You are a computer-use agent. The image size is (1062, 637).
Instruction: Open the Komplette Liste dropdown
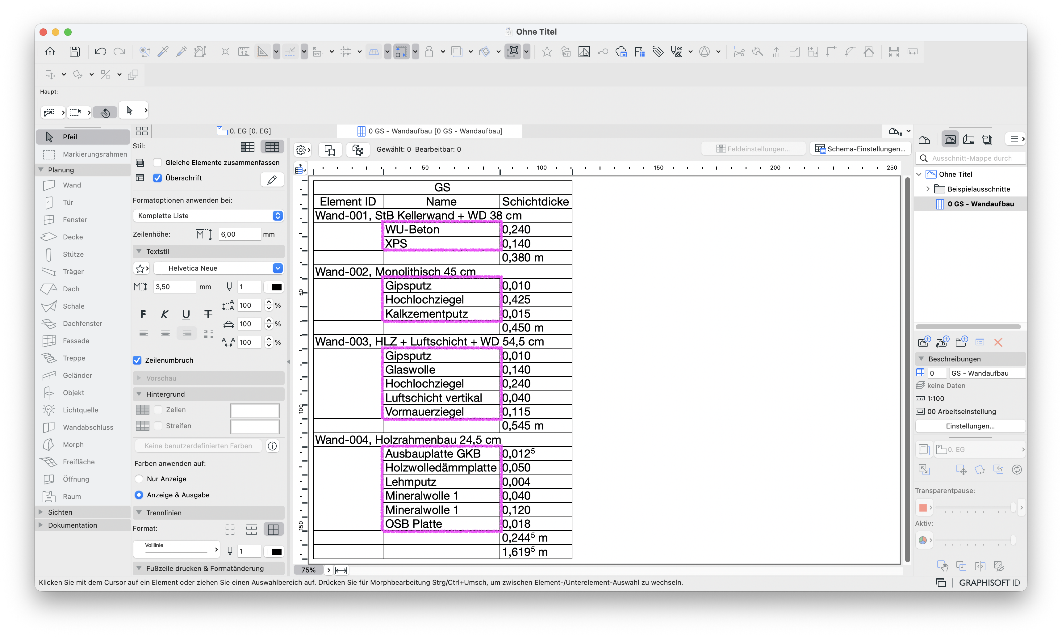(208, 216)
